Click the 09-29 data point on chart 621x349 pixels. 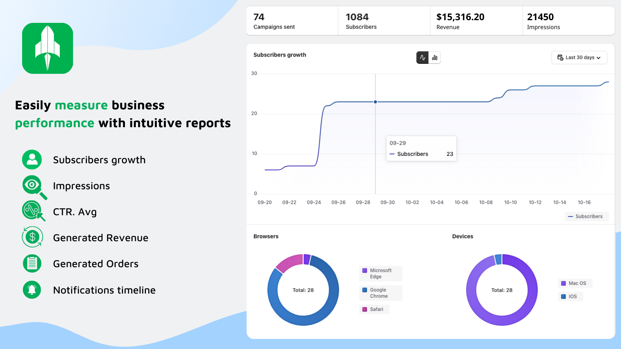pyautogui.click(x=375, y=102)
